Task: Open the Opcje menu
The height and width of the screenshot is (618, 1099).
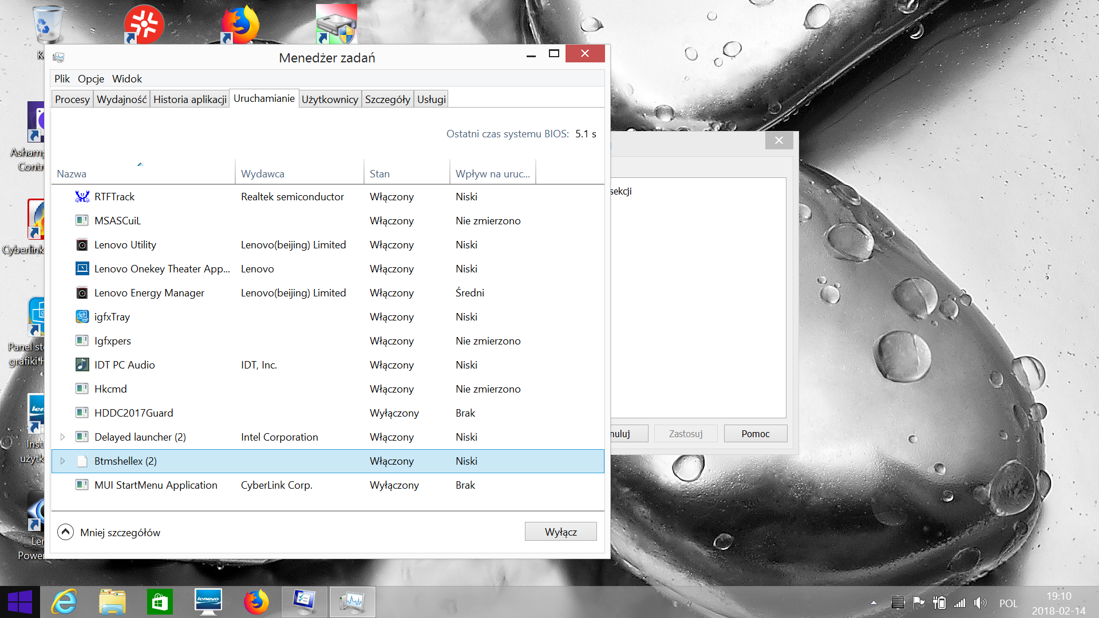Action: click(x=91, y=79)
